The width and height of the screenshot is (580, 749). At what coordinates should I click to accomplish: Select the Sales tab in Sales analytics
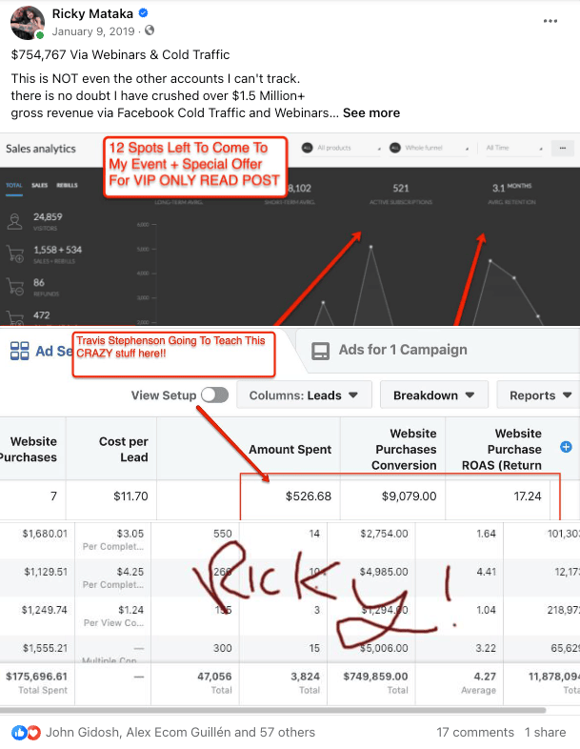pos(40,186)
